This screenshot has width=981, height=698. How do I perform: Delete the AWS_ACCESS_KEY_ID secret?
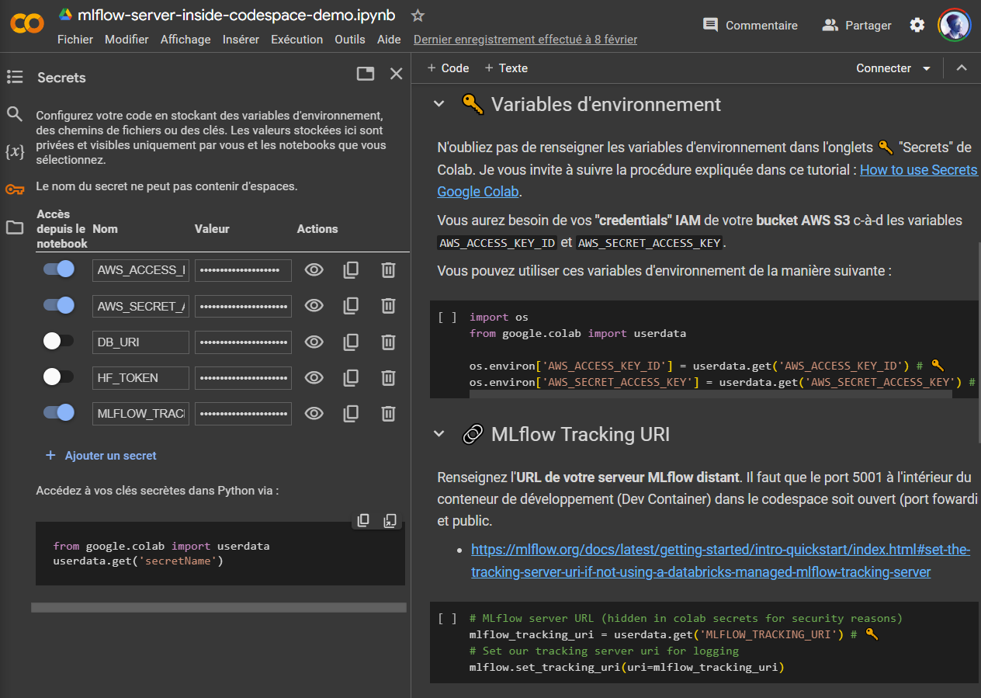pos(388,270)
